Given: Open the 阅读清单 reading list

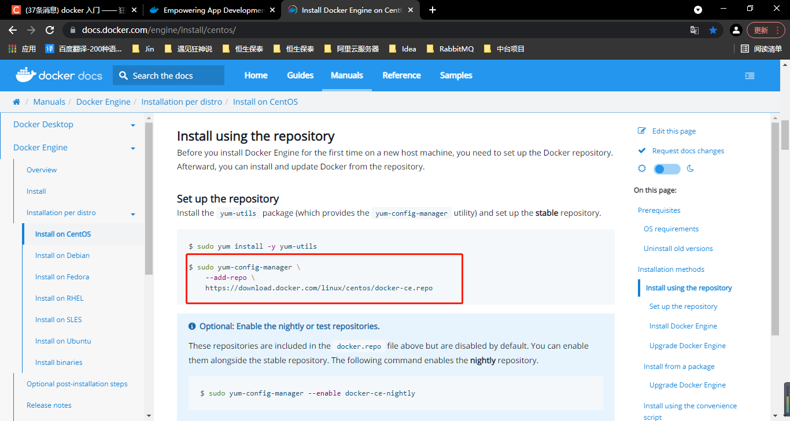Looking at the screenshot, I should pos(762,49).
